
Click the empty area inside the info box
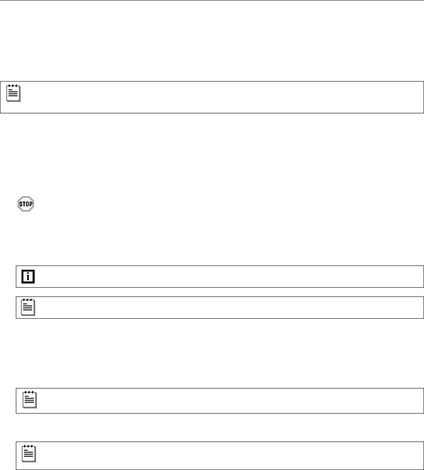pyautogui.click(x=226, y=276)
